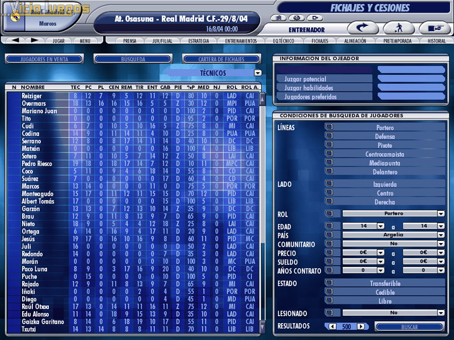454x340 pixels.
Task: Click the soccer ball icon button
Action: [296, 18]
